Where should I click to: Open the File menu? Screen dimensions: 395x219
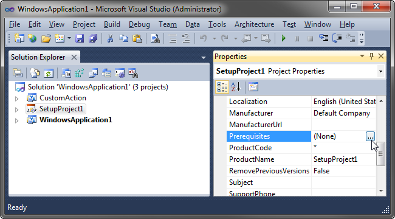click(15, 24)
